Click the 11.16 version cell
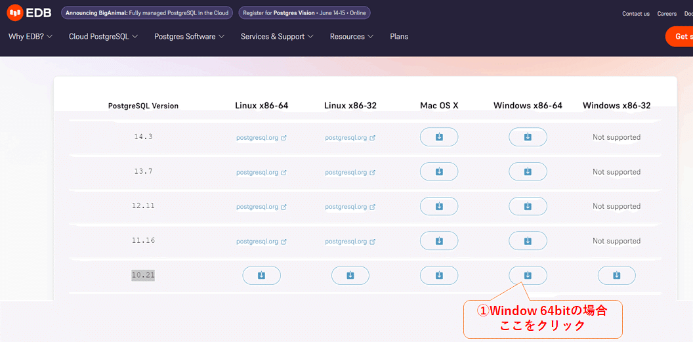Viewport: 693px width, 342px height. [x=143, y=240]
